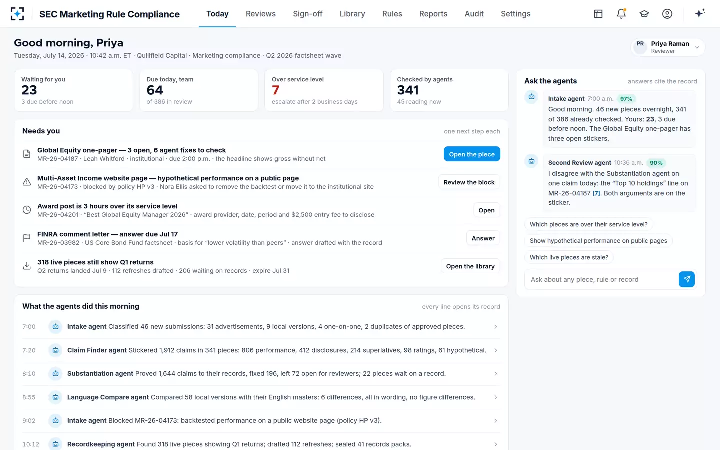Click the warning triangle for Multi-Asset Income page
The height and width of the screenshot is (450, 720).
click(27, 182)
